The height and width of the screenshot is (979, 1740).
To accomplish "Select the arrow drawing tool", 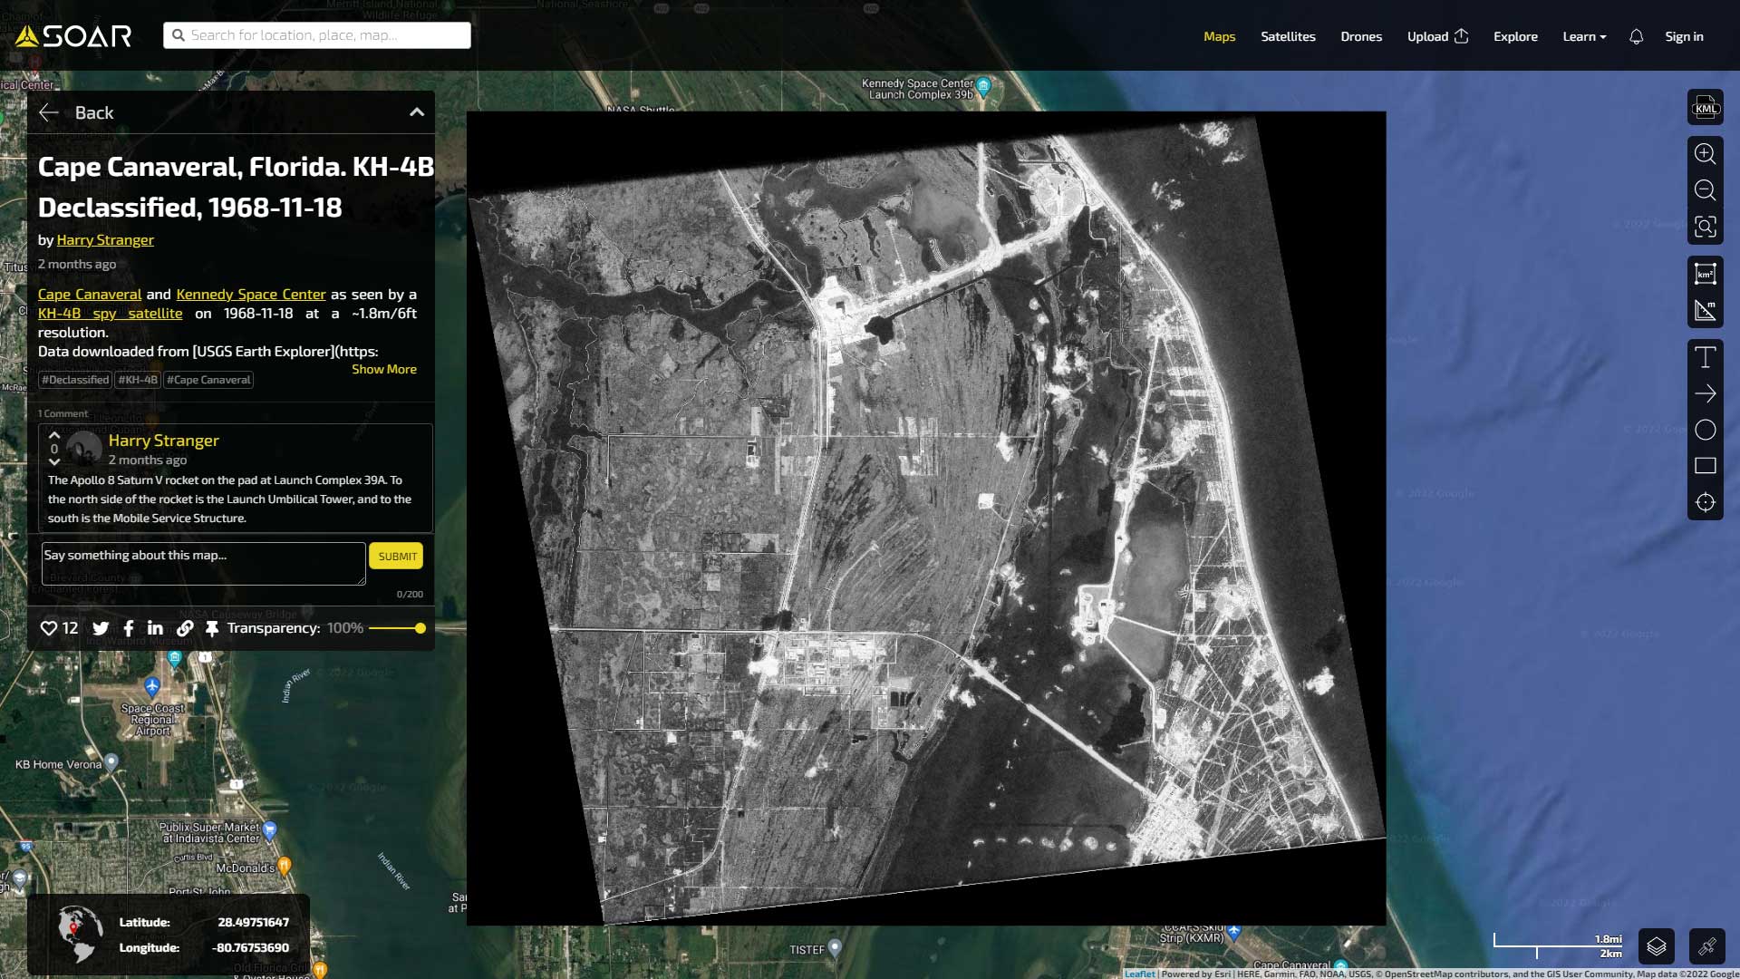I will pyautogui.click(x=1705, y=393).
